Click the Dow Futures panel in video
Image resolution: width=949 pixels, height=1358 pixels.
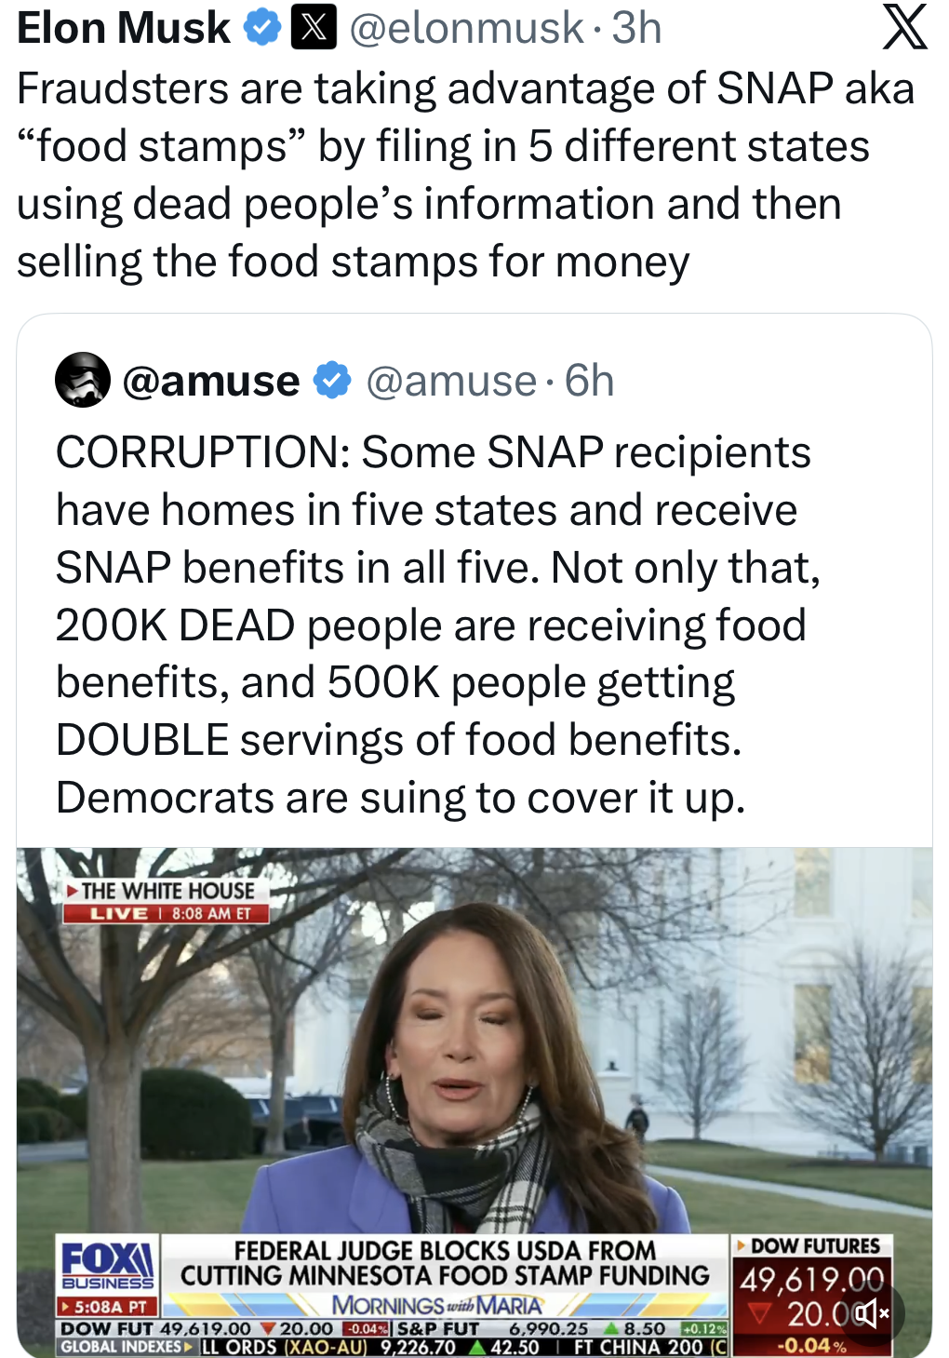pos(811,1296)
